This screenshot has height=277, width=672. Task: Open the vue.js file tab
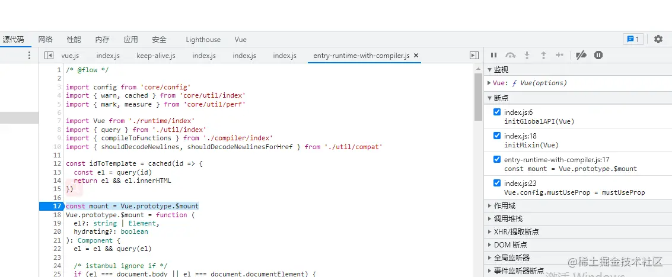tap(70, 56)
